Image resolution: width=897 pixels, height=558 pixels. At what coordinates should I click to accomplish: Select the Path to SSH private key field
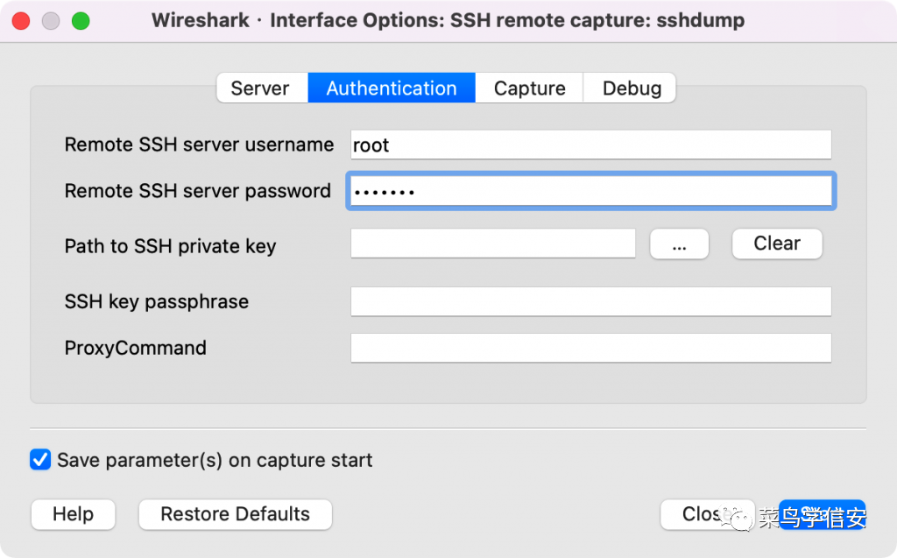pos(493,244)
